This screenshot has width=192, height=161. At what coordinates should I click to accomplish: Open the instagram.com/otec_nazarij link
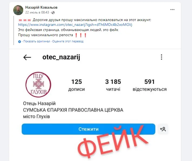coord(75,25)
